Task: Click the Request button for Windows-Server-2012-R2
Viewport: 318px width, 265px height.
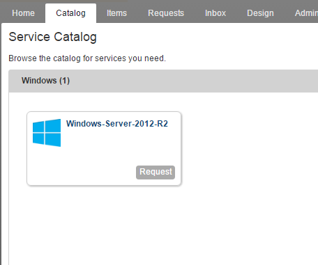Action: tap(156, 172)
